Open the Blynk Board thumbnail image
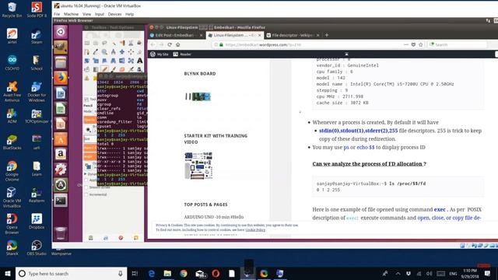Viewport: 498px width, 280px height. tap(198, 96)
